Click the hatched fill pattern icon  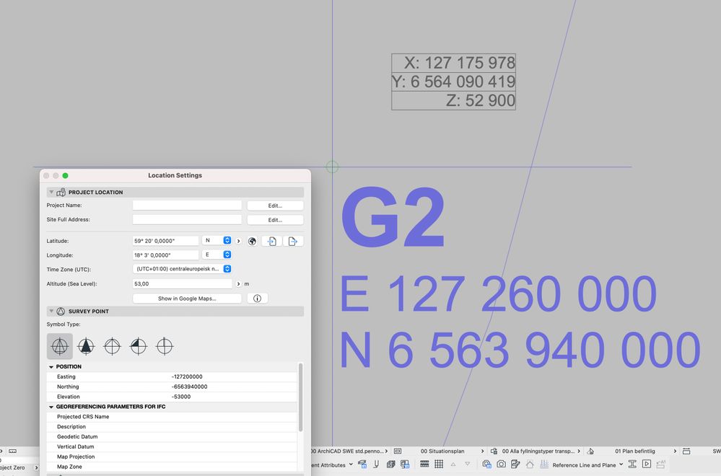[424, 464]
